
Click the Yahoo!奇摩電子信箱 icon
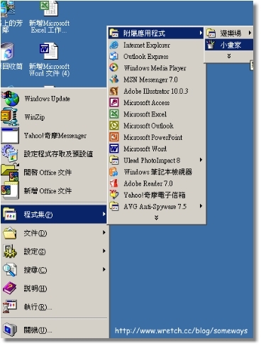[114, 195]
